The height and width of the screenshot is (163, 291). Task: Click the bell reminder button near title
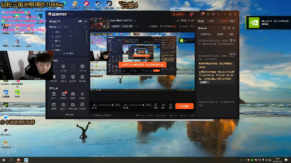click(182, 21)
